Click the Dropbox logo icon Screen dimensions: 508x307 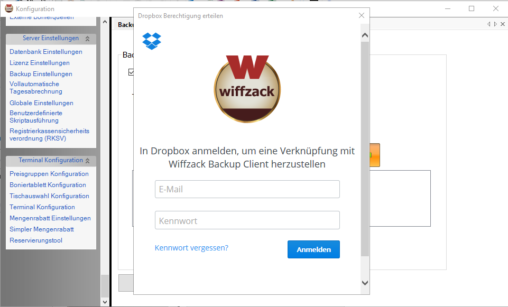[x=152, y=41]
